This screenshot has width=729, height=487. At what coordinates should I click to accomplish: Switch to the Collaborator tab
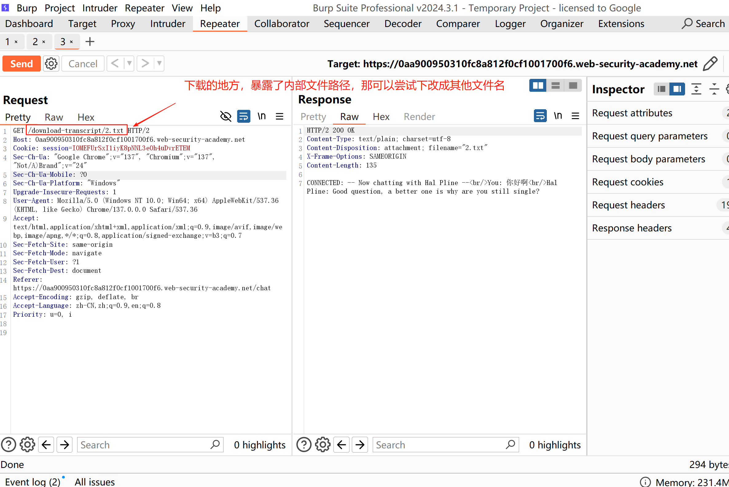(281, 24)
